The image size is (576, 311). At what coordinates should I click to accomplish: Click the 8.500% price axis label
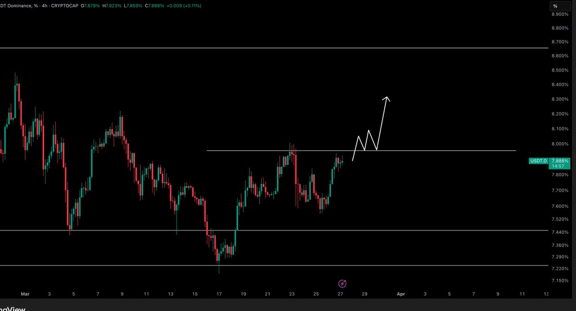pos(561,70)
